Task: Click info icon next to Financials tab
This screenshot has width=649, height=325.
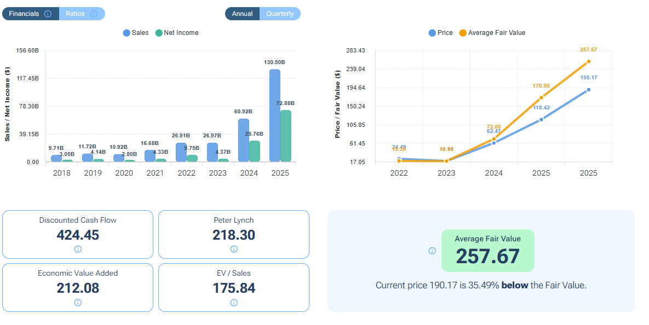Action: [48, 14]
